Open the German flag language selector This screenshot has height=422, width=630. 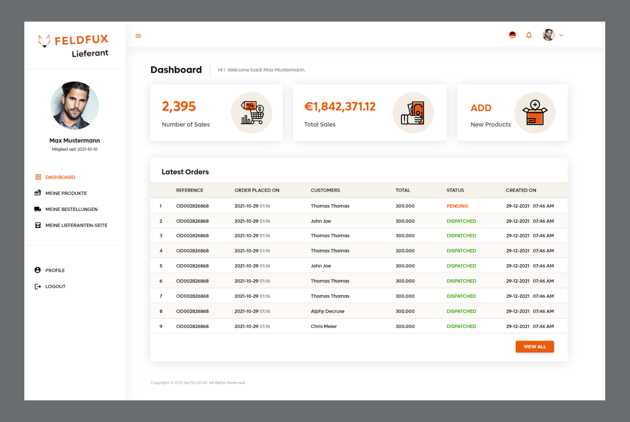point(512,35)
